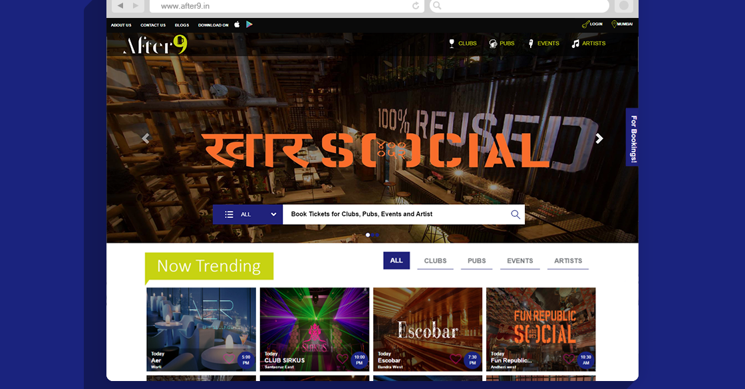Open the For Bookings! side tab
The height and width of the screenshot is (389, 745).
633,138
